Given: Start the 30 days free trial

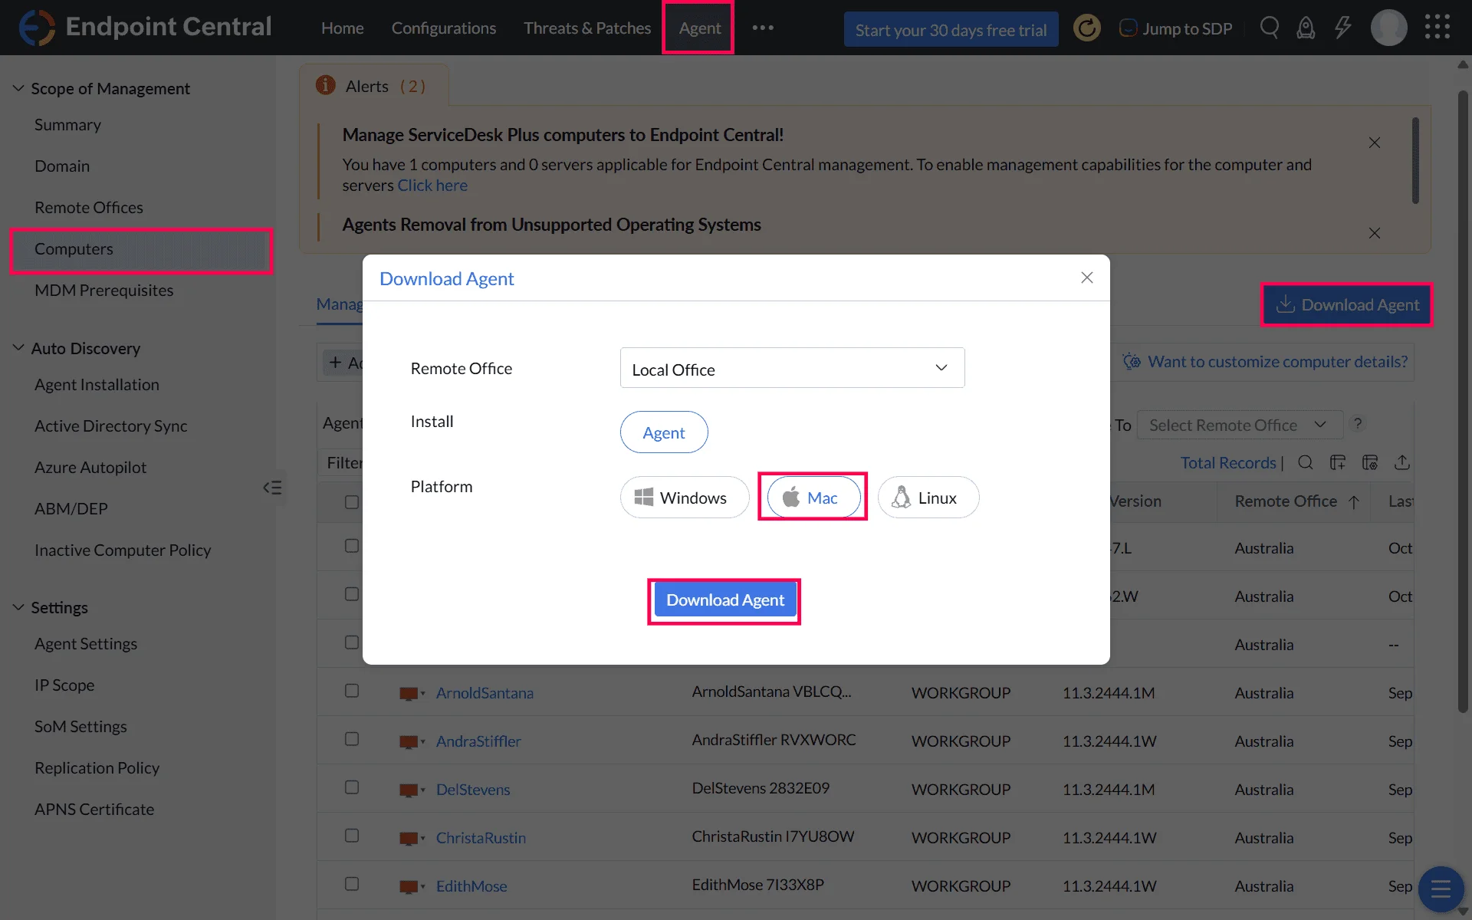Looking at the screenshot, I should (x=951, y=29).
